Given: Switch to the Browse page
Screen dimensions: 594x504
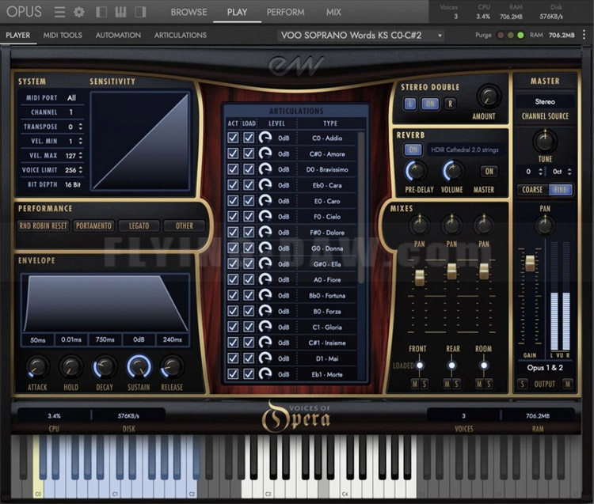Looking at the screenshot, I should (188, 12).
